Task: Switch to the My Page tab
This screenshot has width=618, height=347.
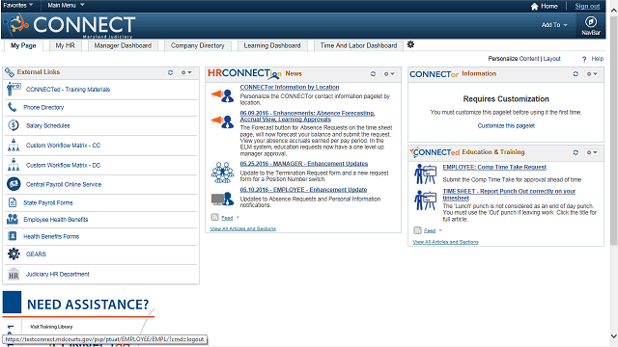Action: coord(23,45)
